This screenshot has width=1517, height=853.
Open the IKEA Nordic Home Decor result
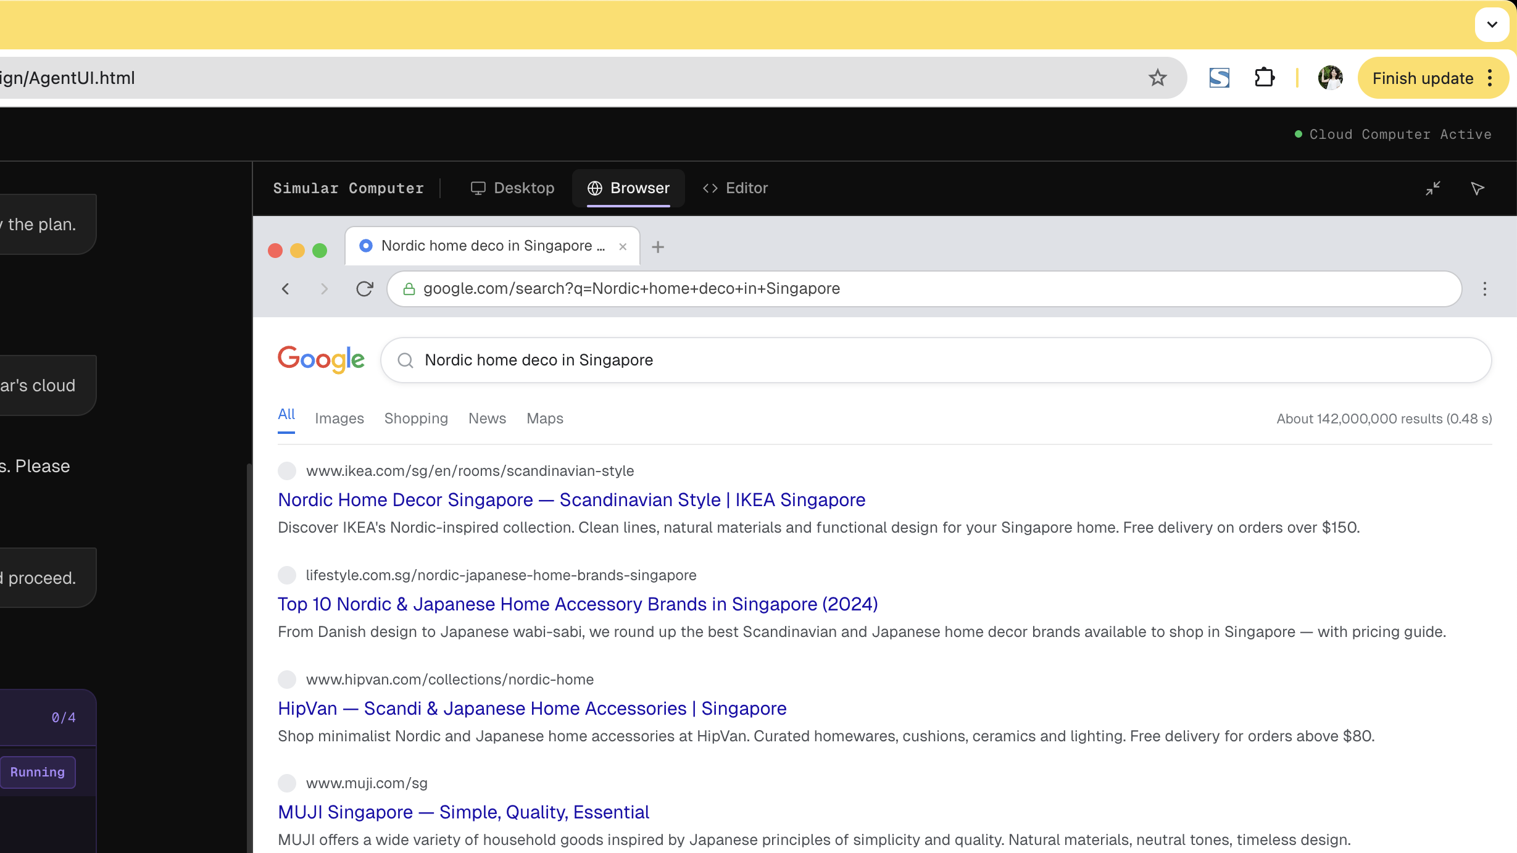pyautogui.click(x=571, y=500)
